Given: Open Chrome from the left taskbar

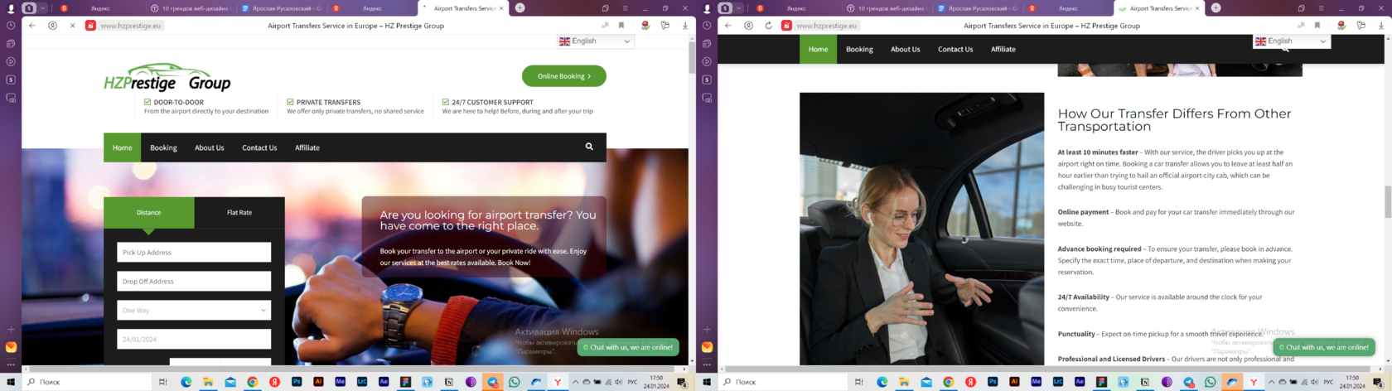Looking at the screenshot, I should click(253, 382).
